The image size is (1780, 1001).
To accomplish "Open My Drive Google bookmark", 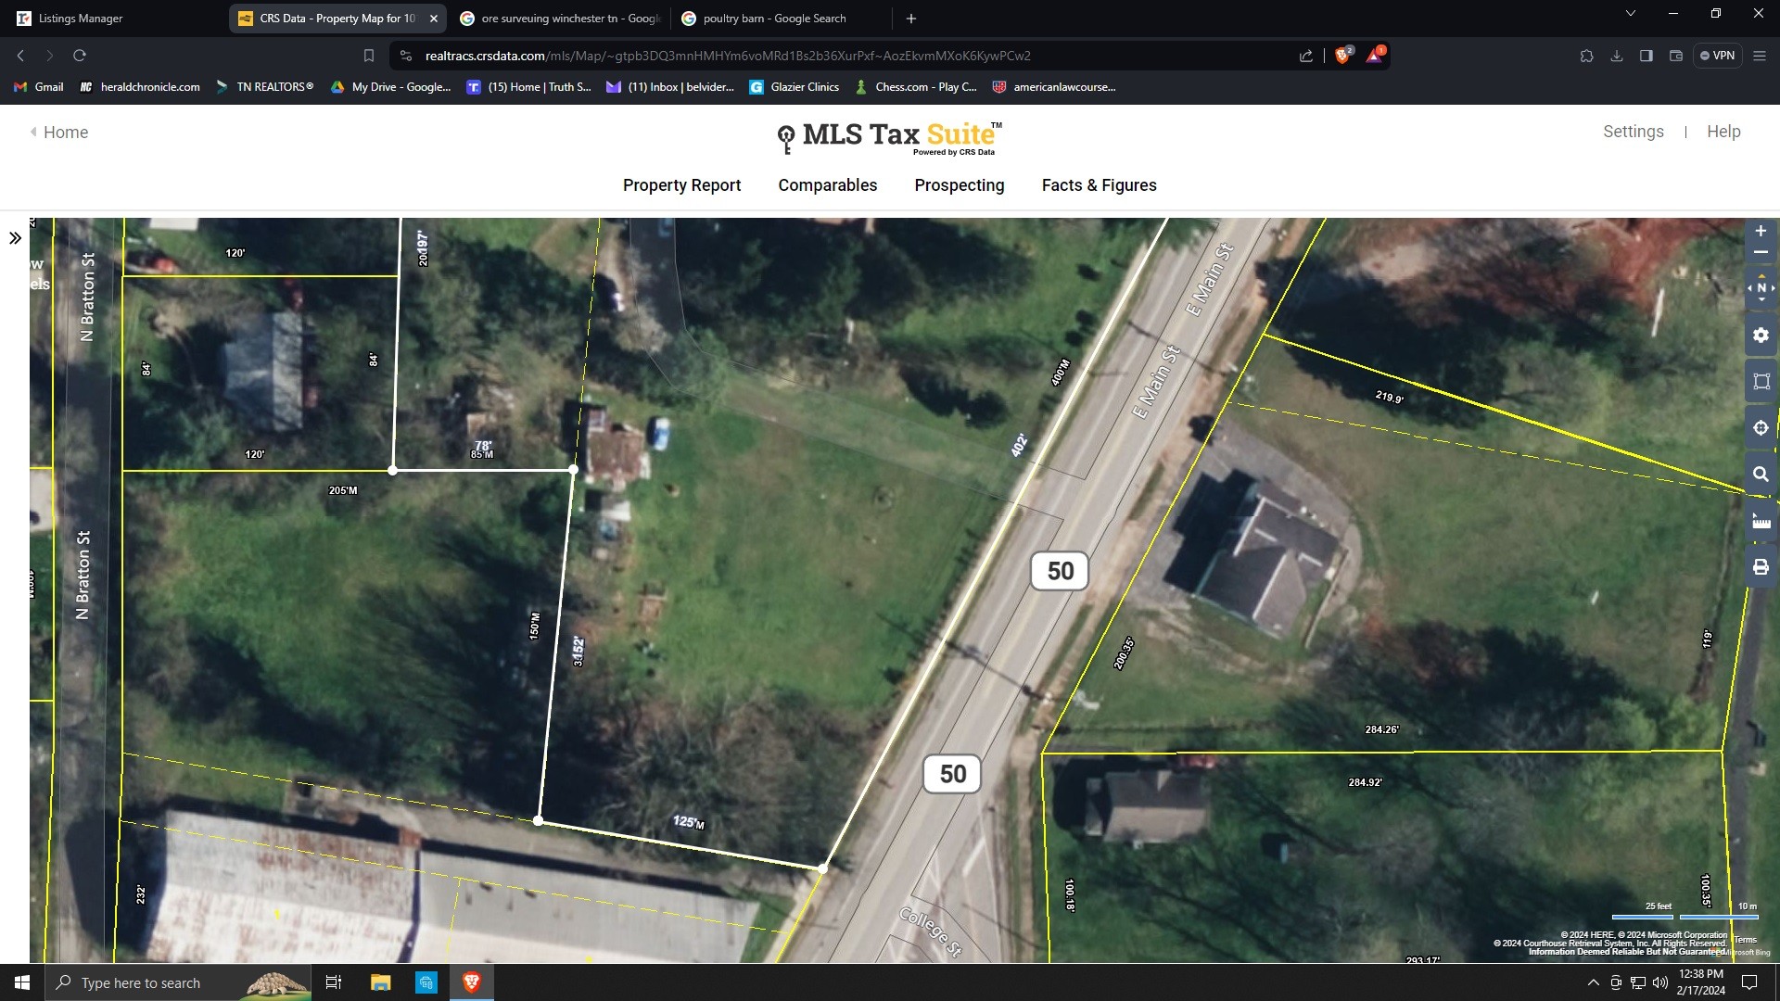I will 390,87.
